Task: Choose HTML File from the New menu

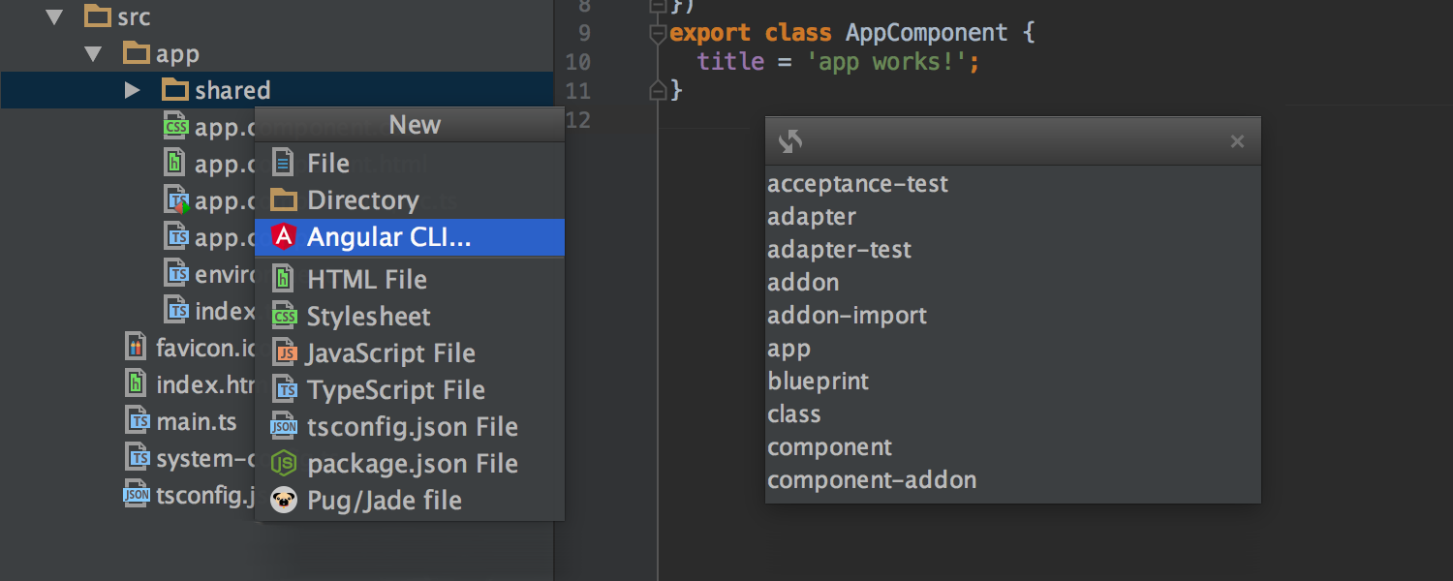Action: click(410, 280)
